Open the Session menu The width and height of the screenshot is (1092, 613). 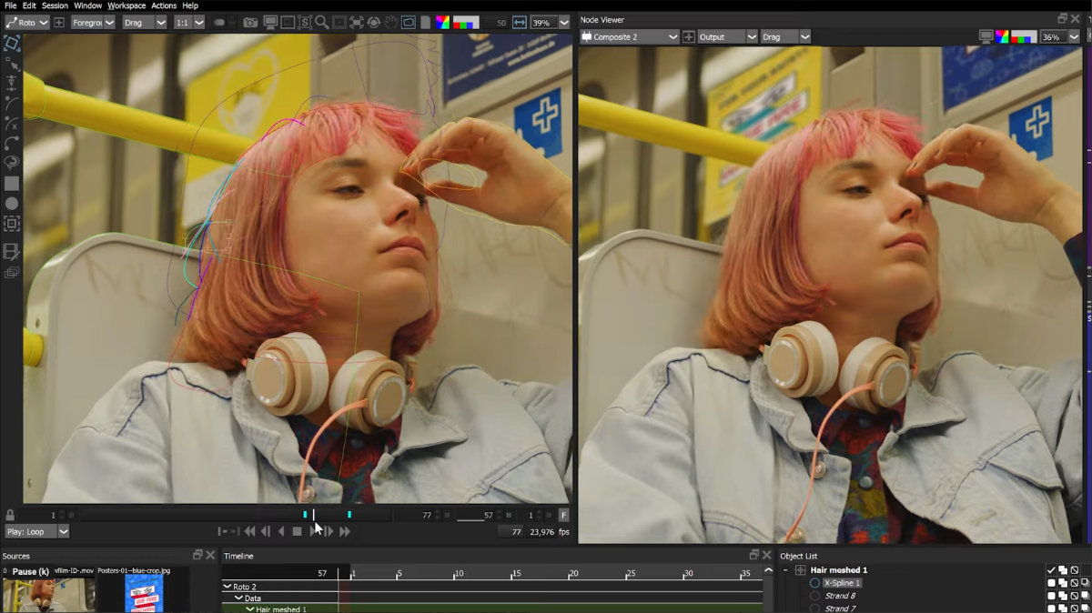tap(55, 5)
